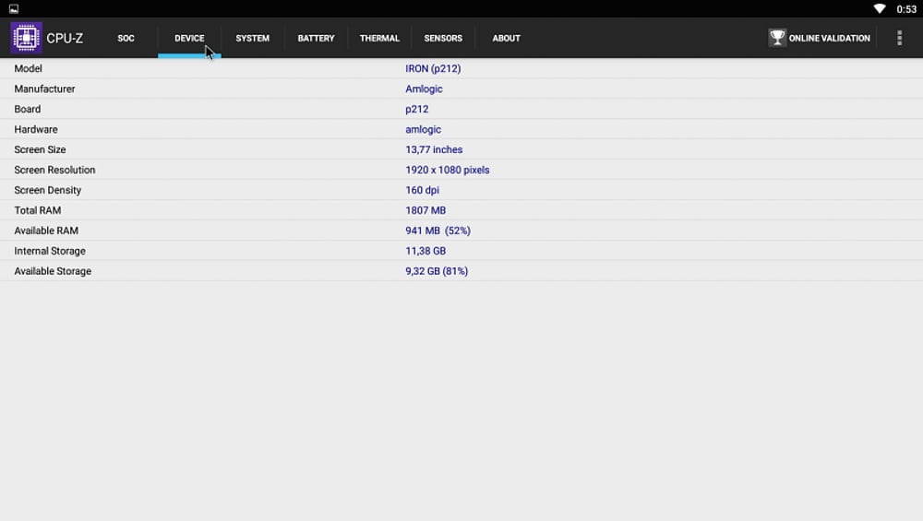The image size is (923, 521).
Task: Open the ABOUT tab
Action: (x=506, y=38)
